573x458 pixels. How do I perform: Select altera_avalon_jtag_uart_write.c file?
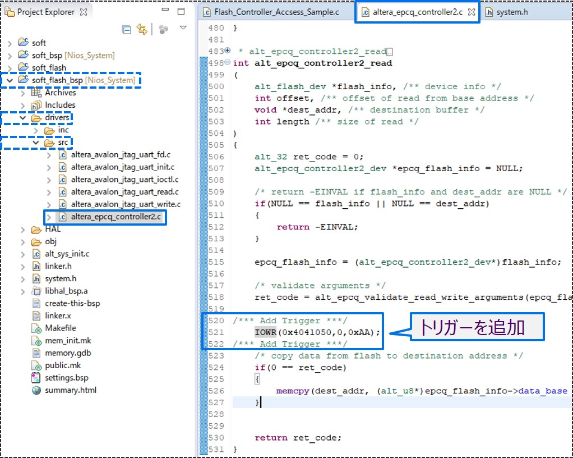[126, 204]
